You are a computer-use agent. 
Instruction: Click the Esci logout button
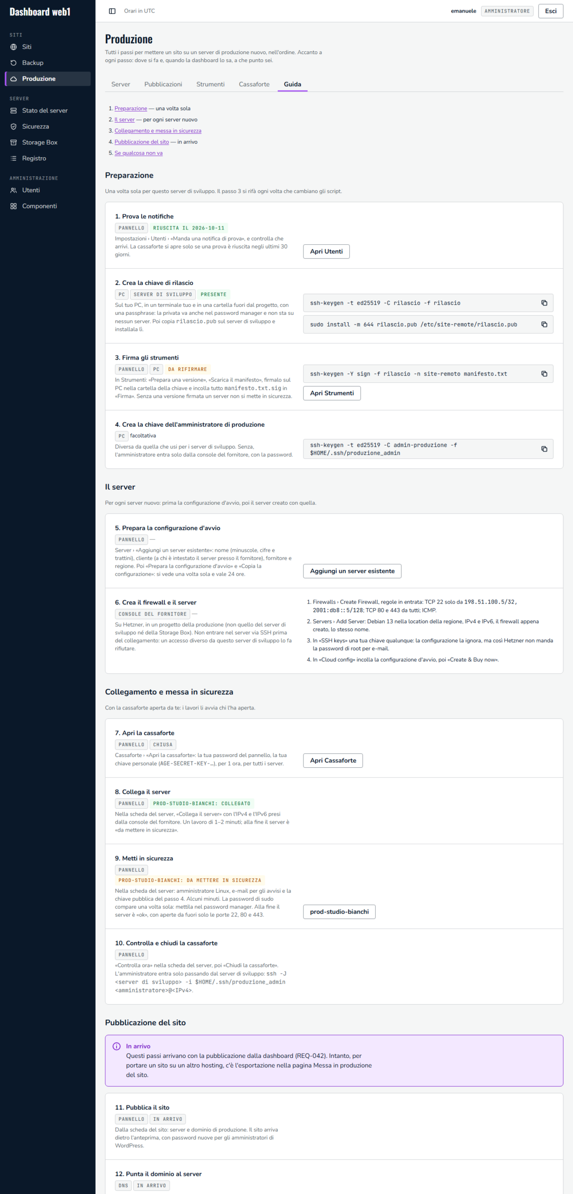pos(551,11)
